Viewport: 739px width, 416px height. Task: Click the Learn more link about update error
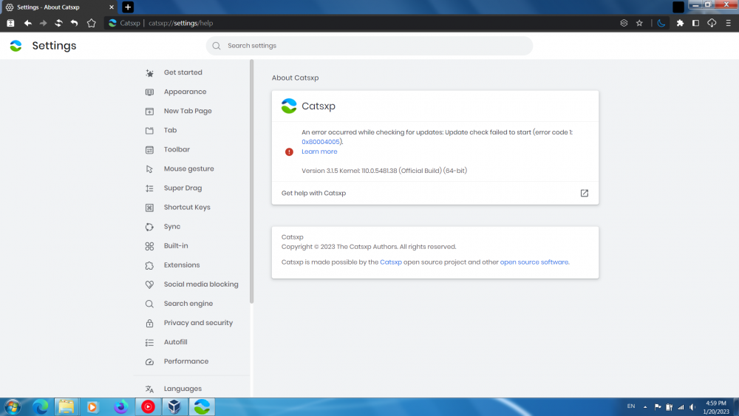tap(319, 151)
